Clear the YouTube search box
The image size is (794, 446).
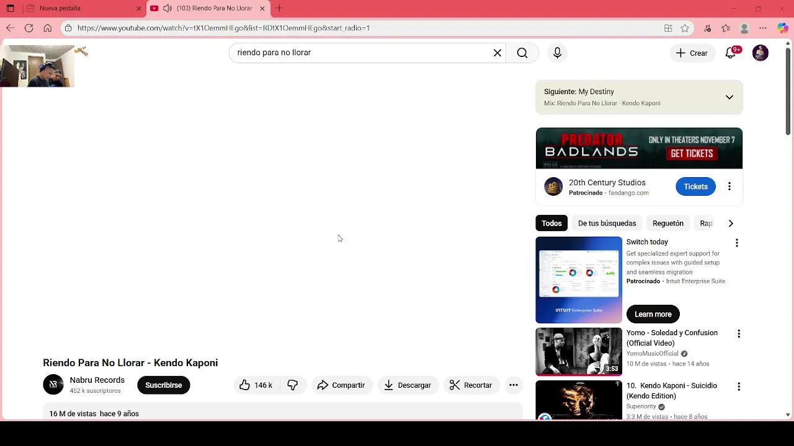[x=497, y=53]
